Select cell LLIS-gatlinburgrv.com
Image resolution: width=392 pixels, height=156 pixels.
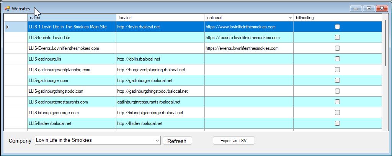tap(72, 80)
